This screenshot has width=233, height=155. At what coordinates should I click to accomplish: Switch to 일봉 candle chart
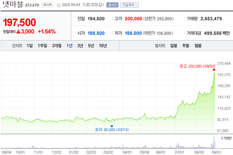173,46
